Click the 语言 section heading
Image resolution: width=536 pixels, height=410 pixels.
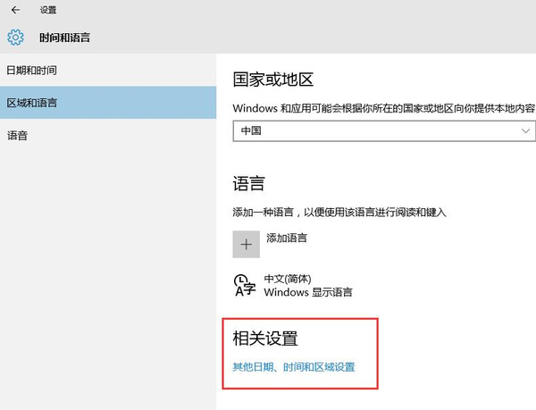(249, 183)
